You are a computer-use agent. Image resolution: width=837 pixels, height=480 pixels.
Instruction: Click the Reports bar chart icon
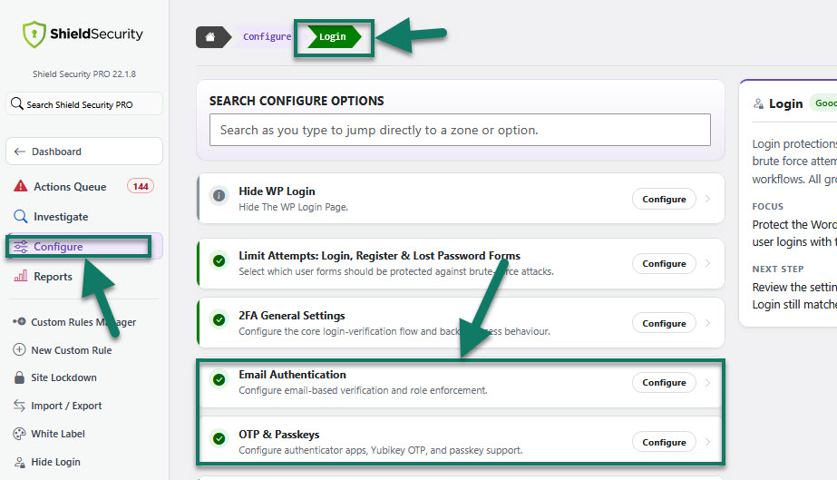coord(20,276)
